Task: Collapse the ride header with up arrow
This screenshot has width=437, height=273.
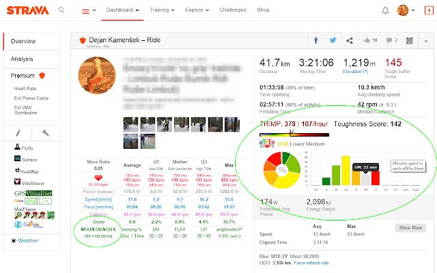Action: (426, 41)
